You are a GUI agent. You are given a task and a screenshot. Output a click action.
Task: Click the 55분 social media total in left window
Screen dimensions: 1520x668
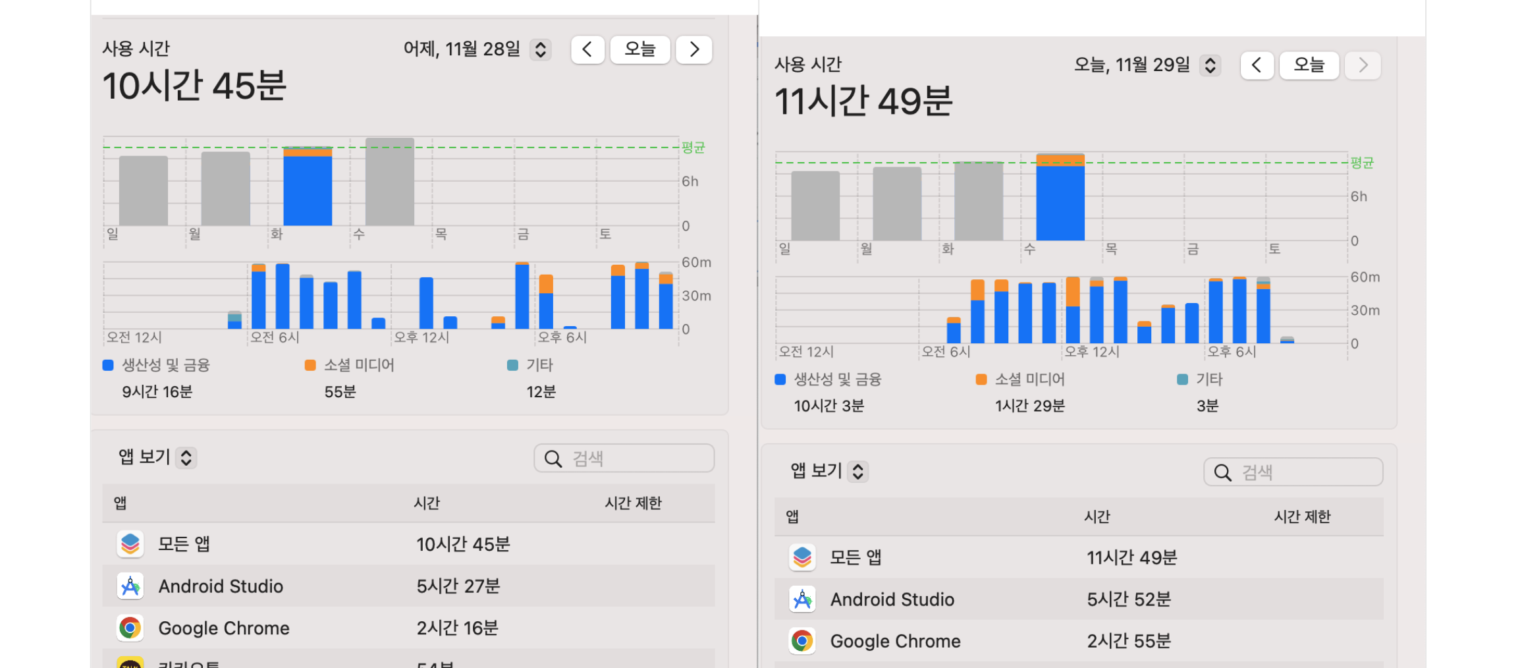coord(340,392)
